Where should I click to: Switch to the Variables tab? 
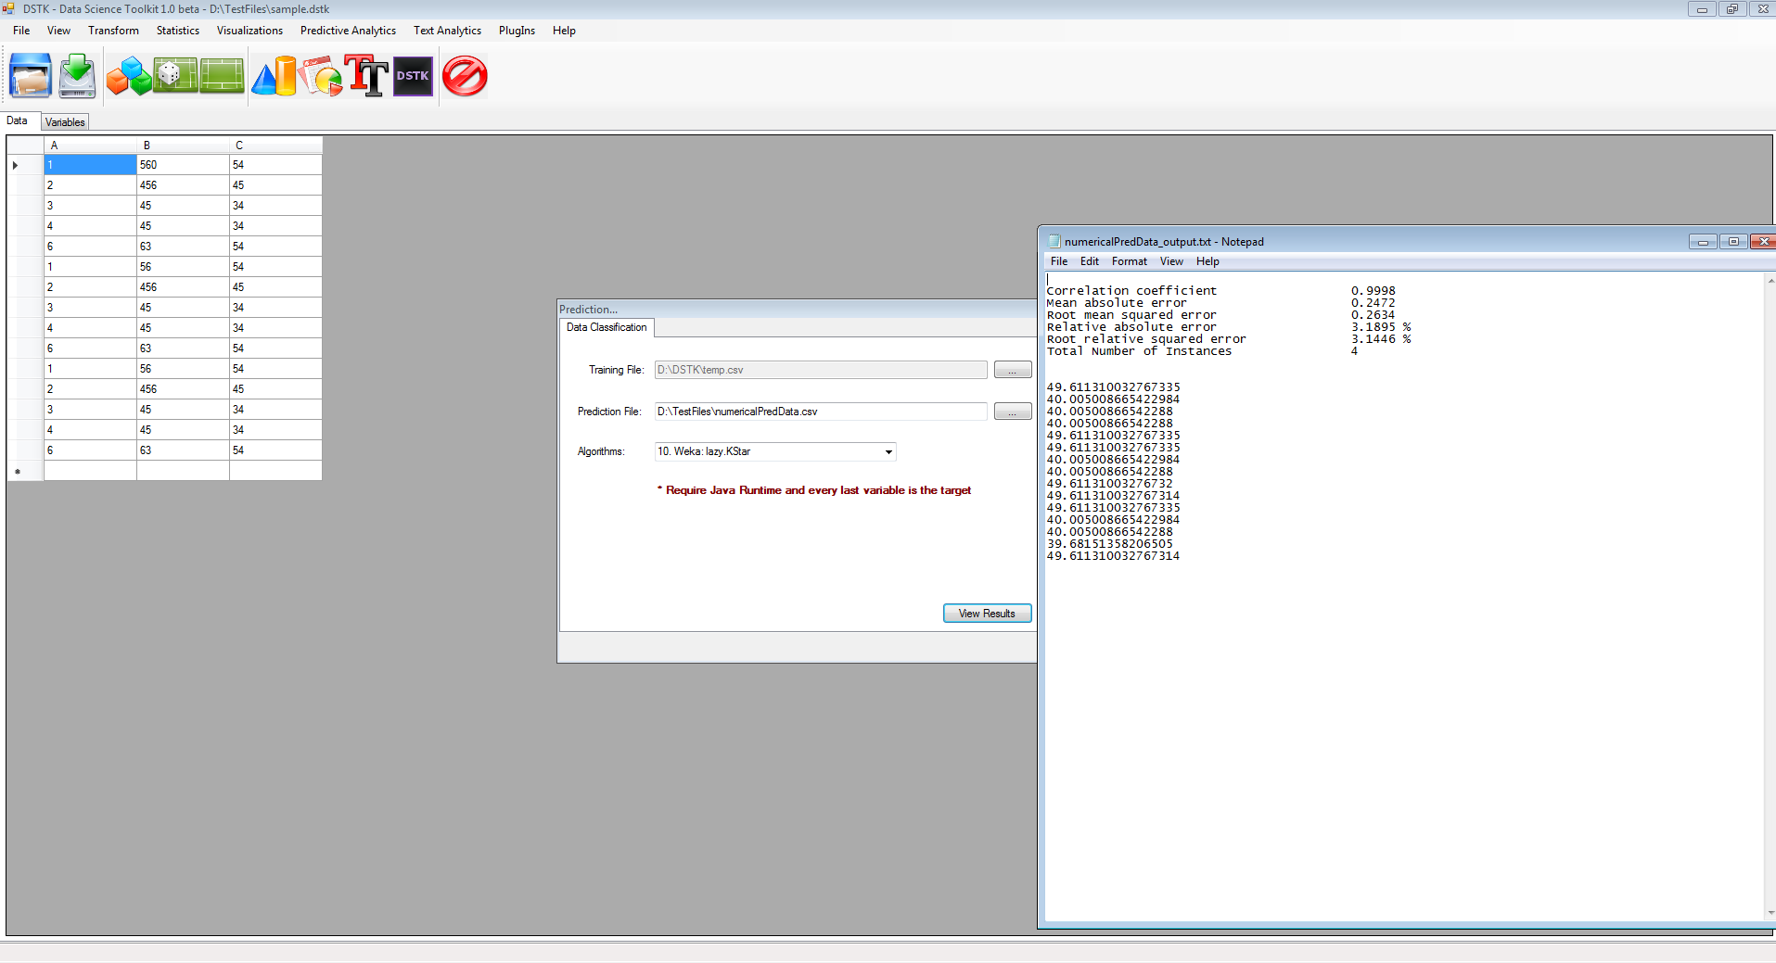(x=65, y=122)
